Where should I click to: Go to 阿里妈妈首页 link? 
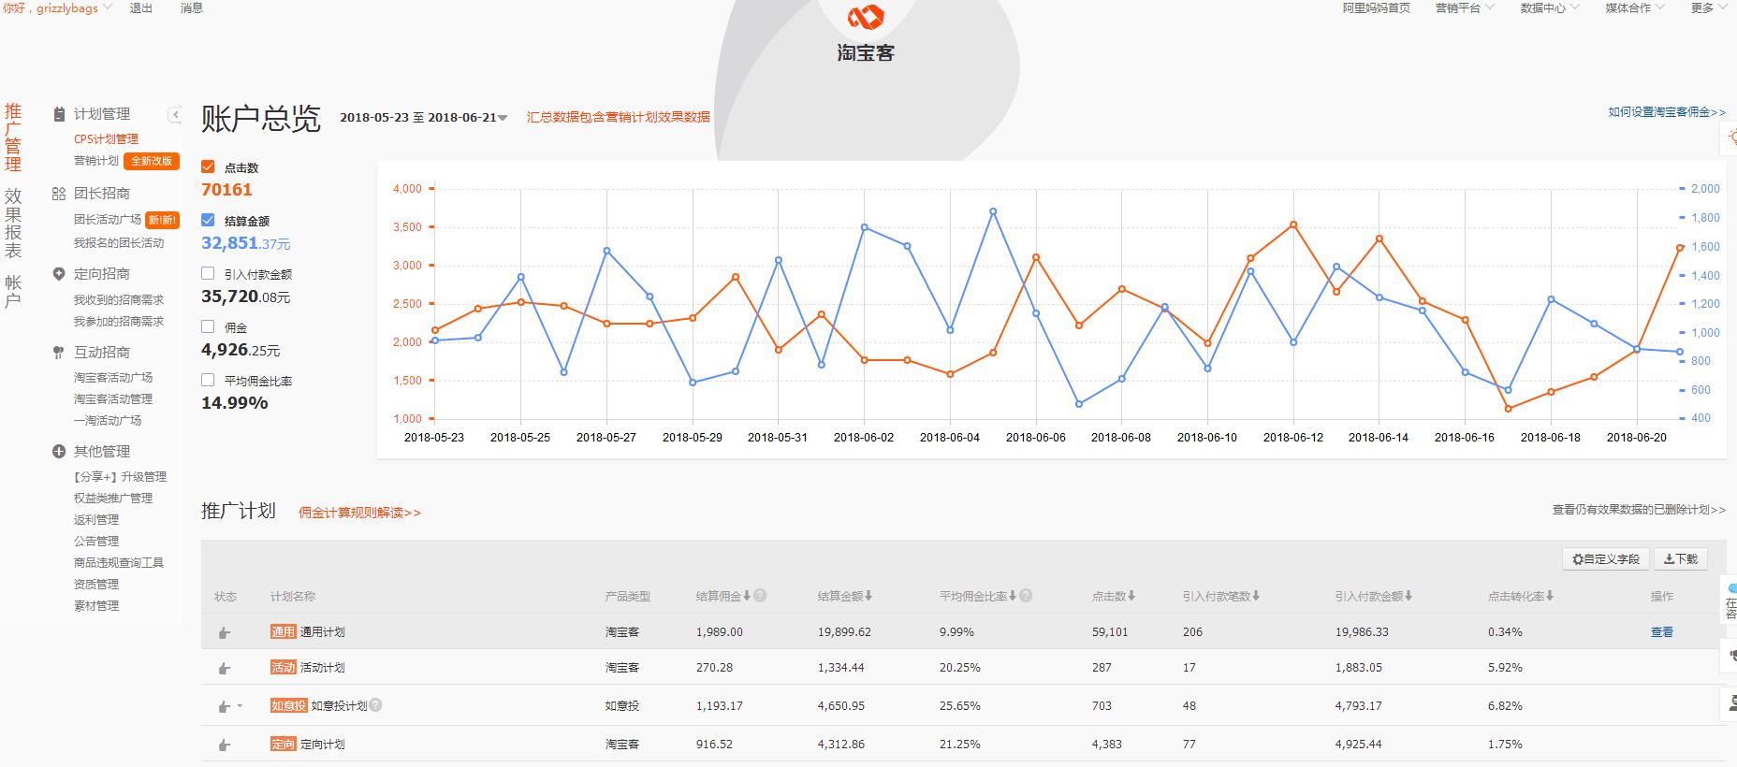click(x=1376, y=7)
